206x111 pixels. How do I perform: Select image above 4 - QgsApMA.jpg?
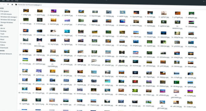click(x=136, y=12)
